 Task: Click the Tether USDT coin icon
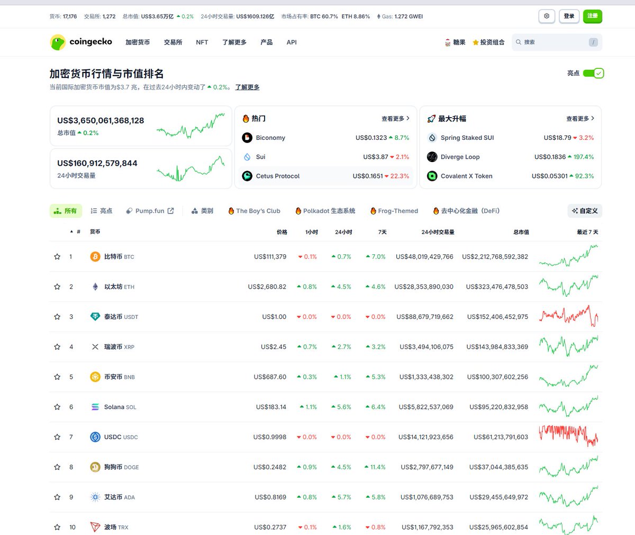click(x=95, y=317)
